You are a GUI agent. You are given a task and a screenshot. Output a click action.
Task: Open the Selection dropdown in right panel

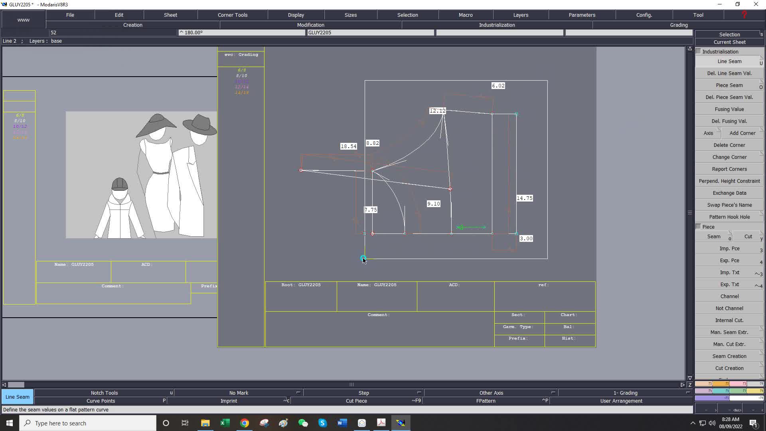click(x=729, y=34)
